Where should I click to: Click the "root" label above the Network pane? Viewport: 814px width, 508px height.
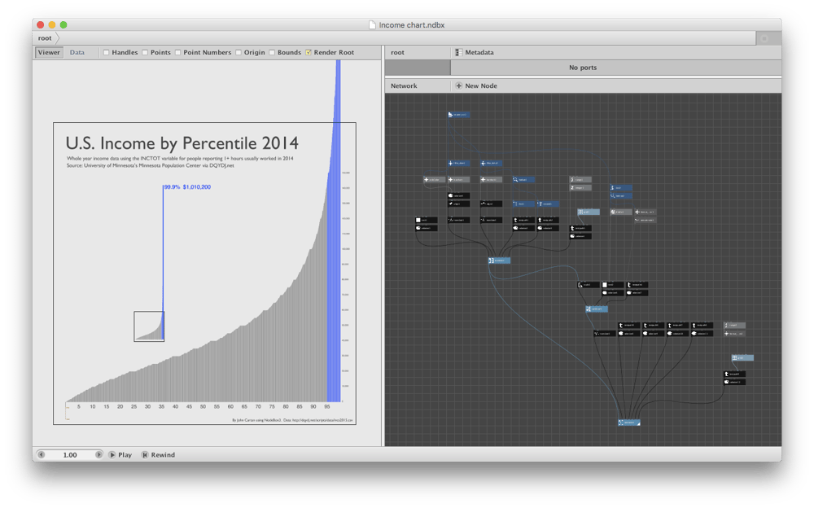(398, 52)
